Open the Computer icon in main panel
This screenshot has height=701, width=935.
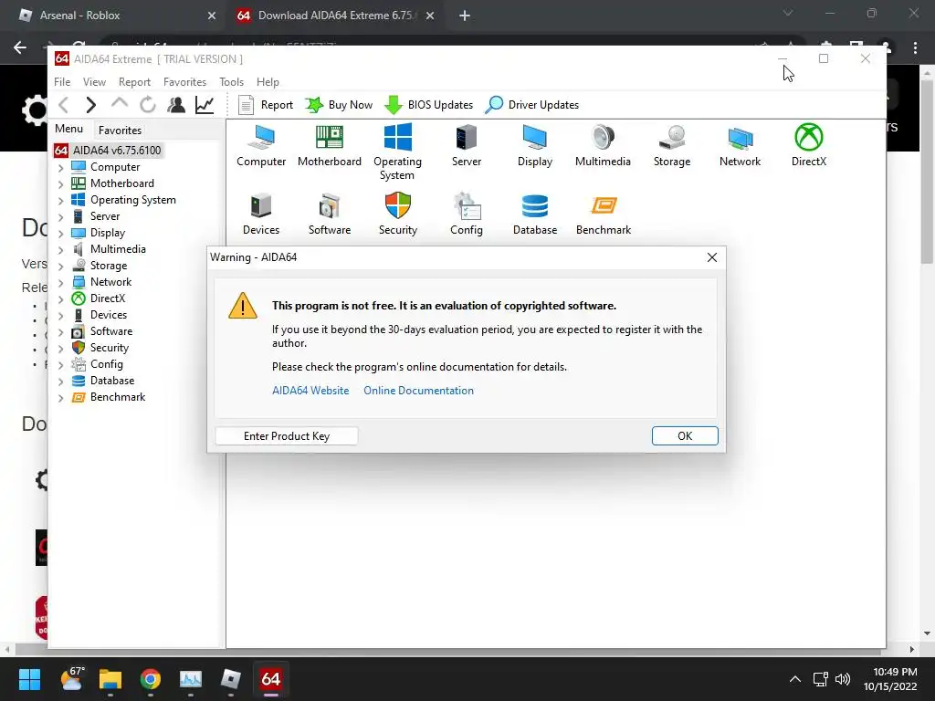pyautogui.click(x=261, y=145)
